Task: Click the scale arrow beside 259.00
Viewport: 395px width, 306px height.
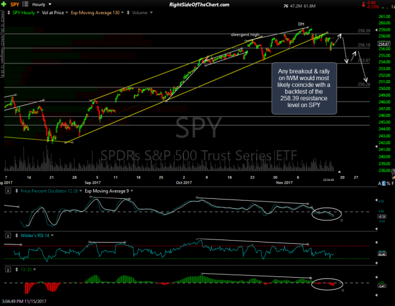Action: pyautogui.click(x=376, y=30)
